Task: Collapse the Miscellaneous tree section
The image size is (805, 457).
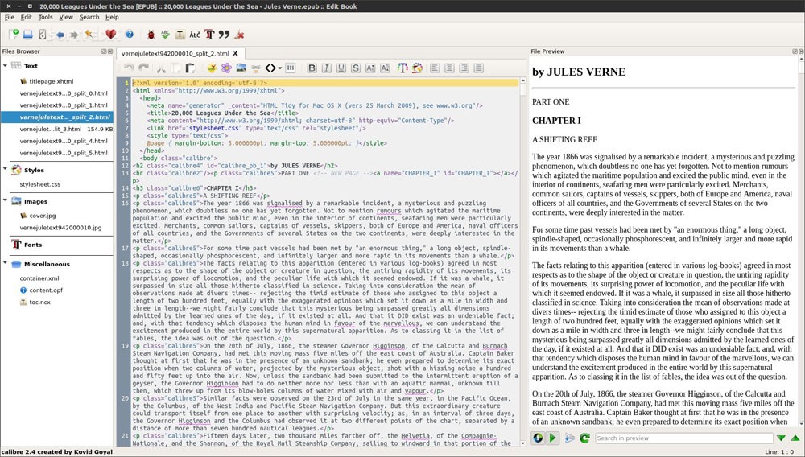Action: [6, 264]
